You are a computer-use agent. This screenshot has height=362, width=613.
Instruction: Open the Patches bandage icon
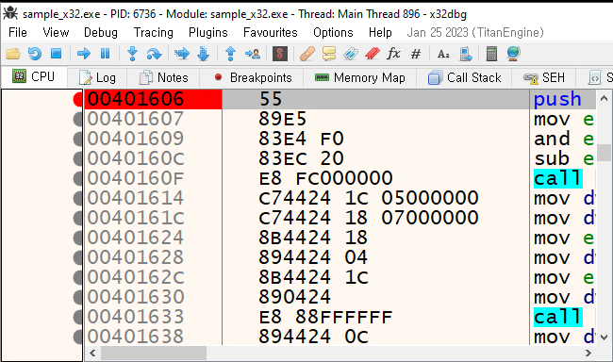click(x=307, y=54)
